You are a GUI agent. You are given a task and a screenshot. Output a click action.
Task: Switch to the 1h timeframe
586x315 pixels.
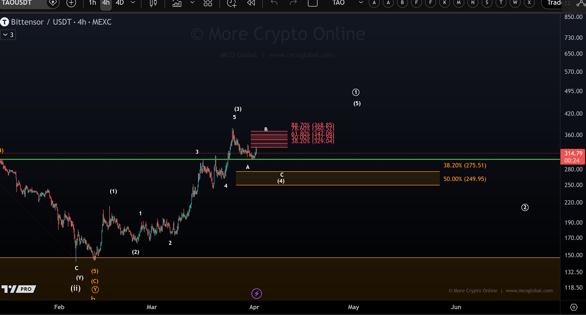click(92, 3)
